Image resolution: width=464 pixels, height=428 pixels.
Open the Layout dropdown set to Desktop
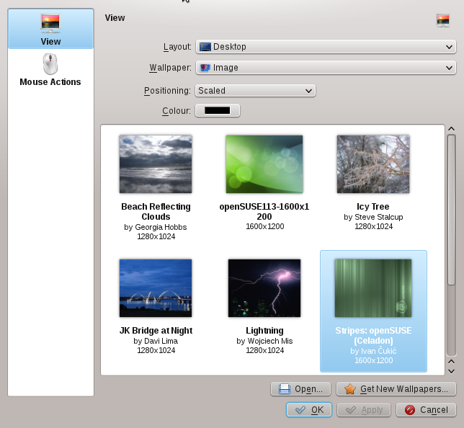[326, 47]
